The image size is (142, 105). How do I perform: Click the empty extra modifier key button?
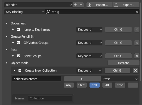tap(133, 85)
